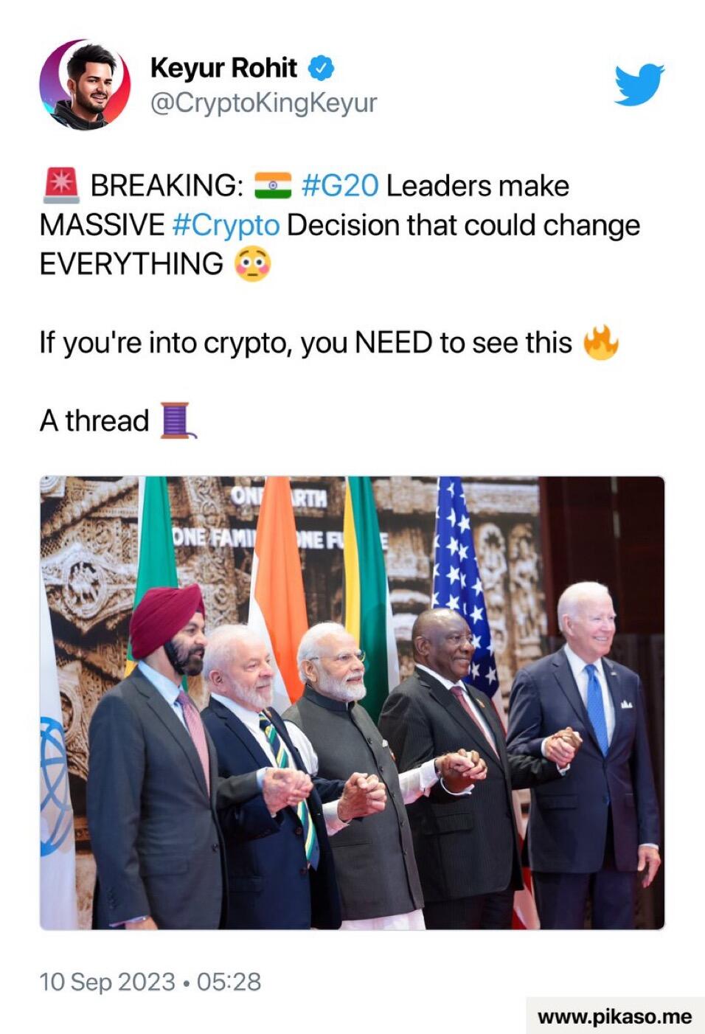Click the Keyur Rohit display name
This screenshot has height=1034, width=705.
223,68
